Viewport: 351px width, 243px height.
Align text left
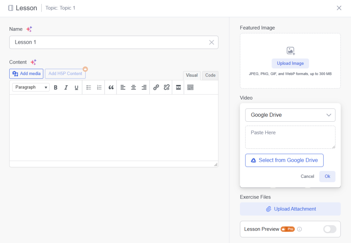coord(123,87)
